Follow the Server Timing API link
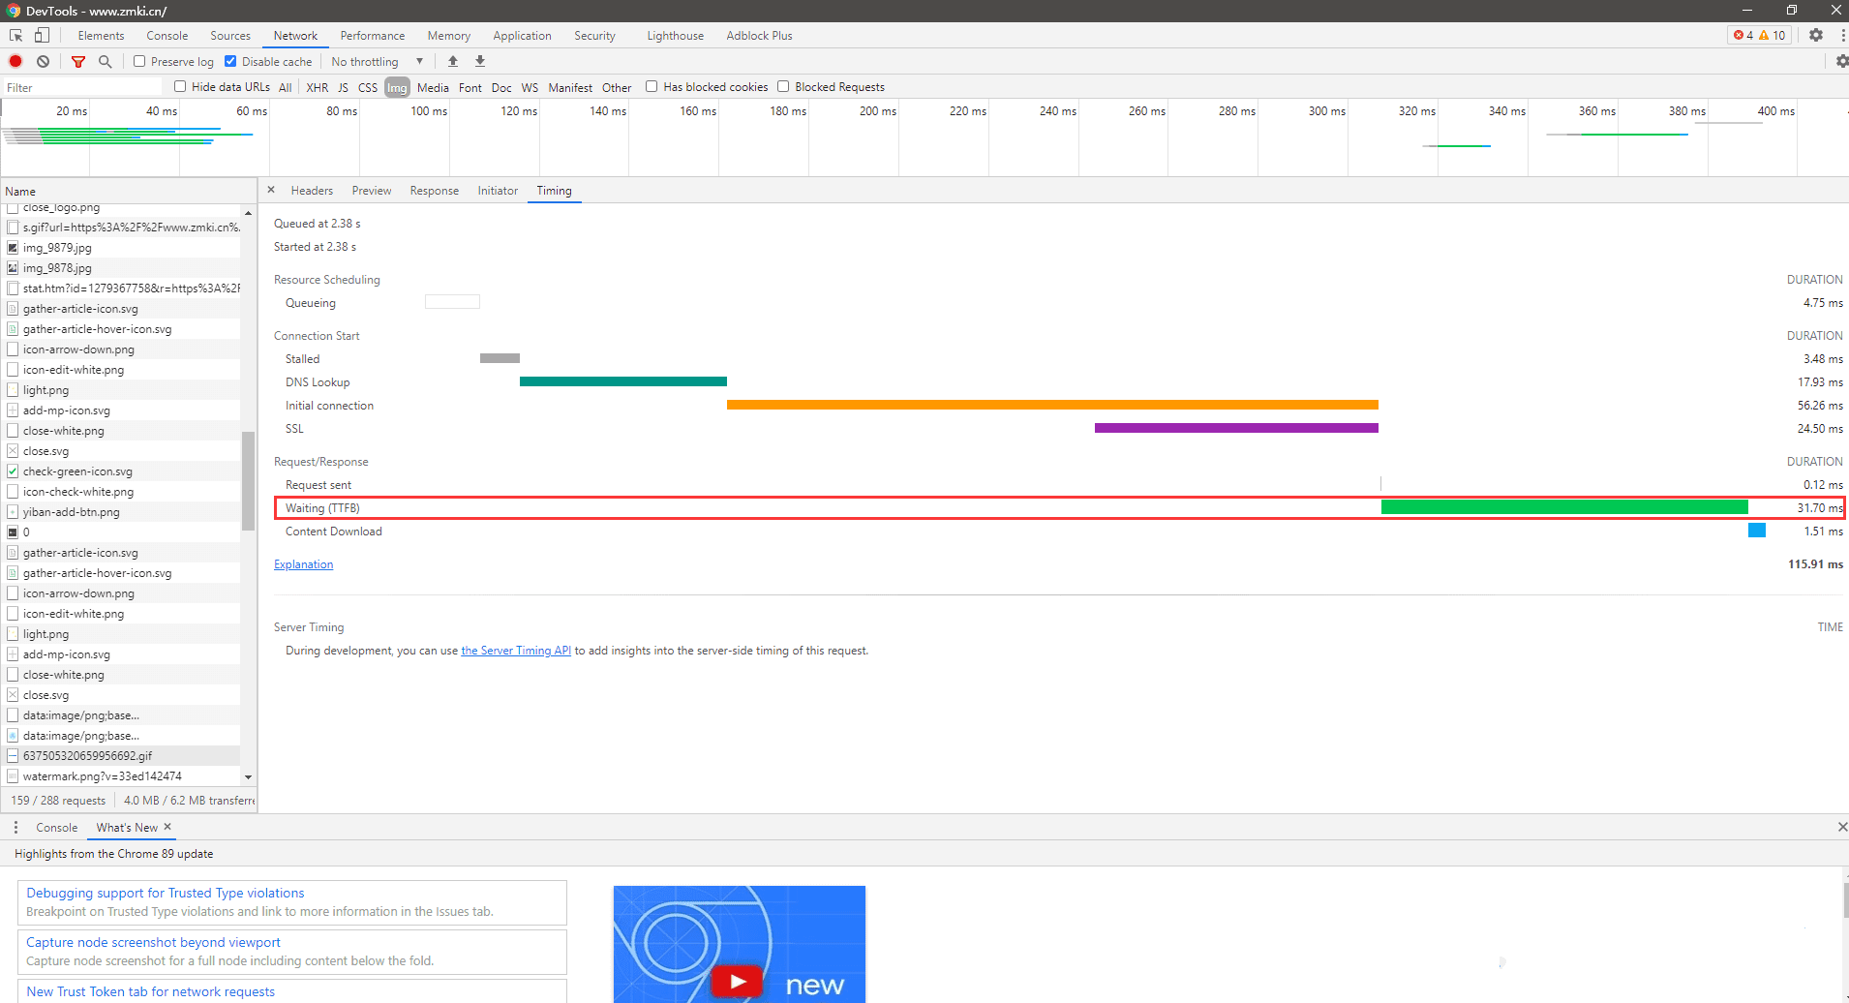 pyautogui.click(x=516, y=651)
